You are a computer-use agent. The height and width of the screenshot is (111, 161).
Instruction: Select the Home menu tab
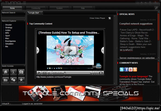click(12, 8)
